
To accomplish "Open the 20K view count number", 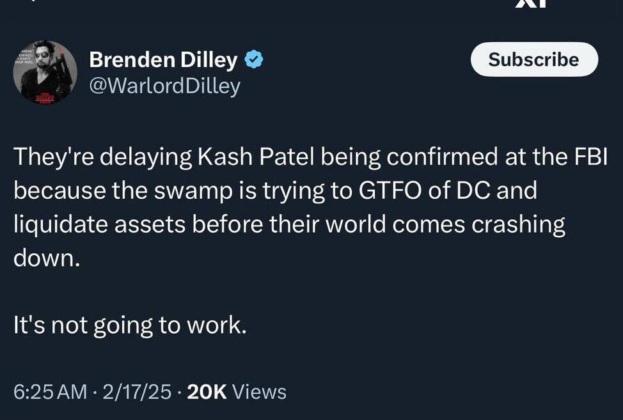I will pos(207,391).
